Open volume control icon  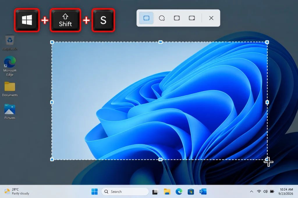(265, 192)
